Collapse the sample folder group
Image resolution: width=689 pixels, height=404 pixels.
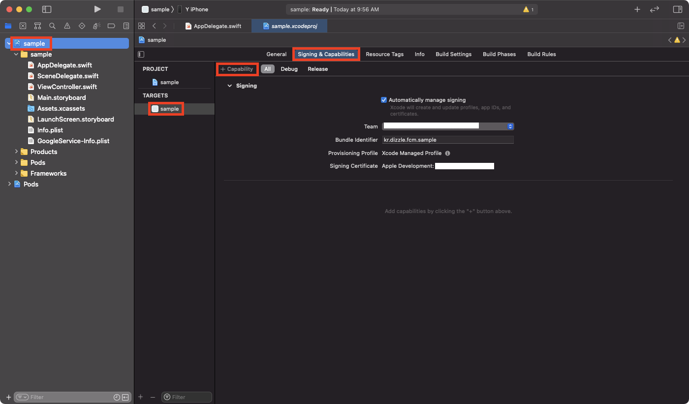16,54
